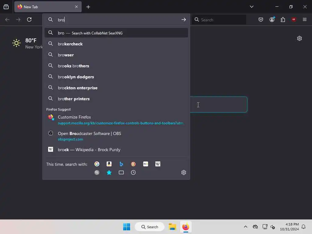Open the Pocket save icon
Screen dimensions: 312x234
(x=261, y=19)
